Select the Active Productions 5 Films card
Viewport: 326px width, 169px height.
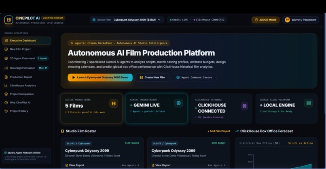click(91, 108)
